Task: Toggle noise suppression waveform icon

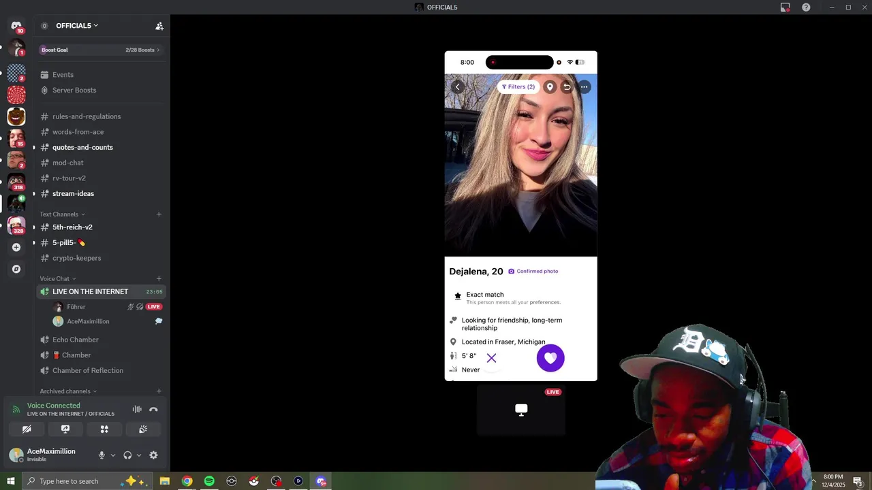Action: [137, 410]
